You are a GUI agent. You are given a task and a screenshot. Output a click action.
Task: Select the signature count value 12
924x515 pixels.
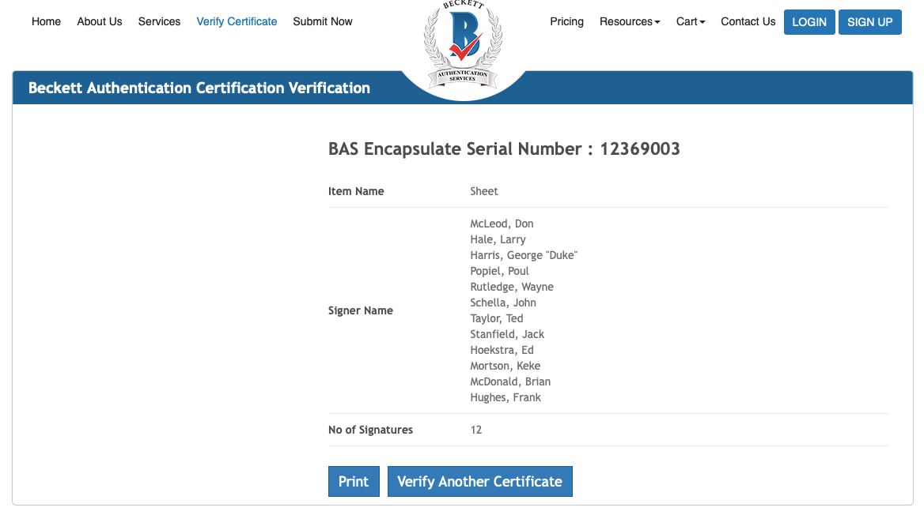[476, 430]
